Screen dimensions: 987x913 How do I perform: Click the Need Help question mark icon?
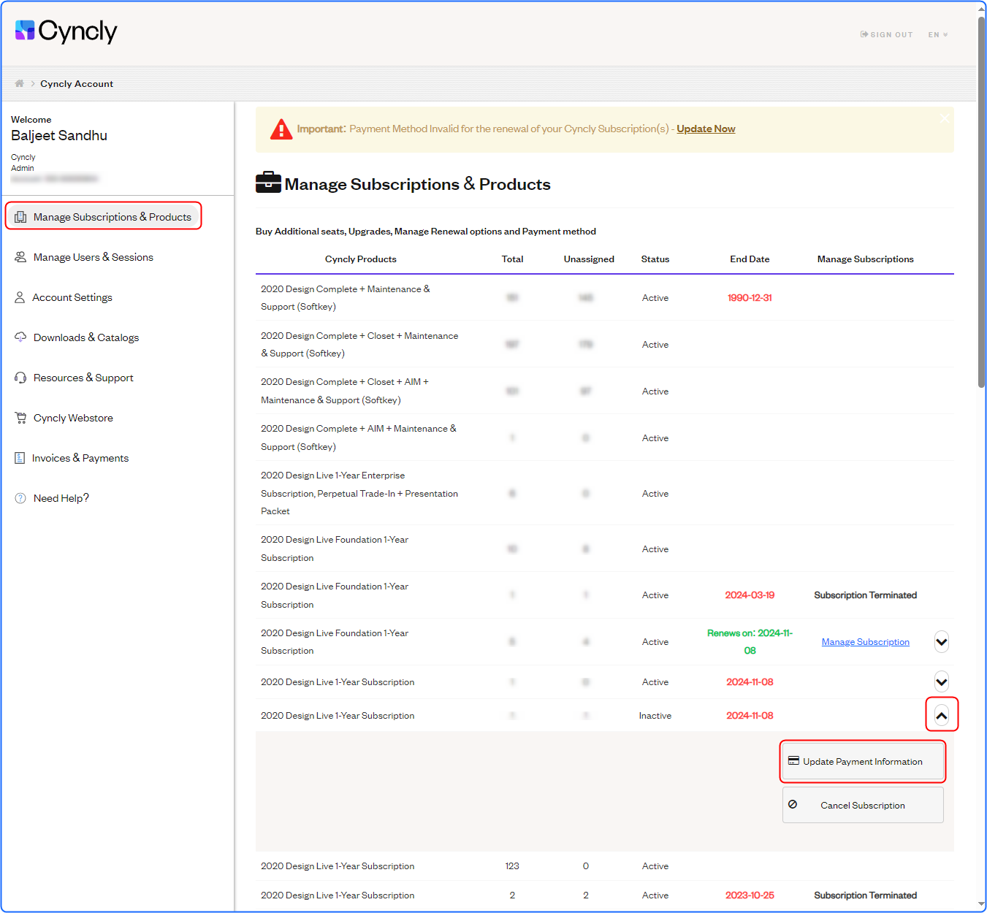point(20,498)
